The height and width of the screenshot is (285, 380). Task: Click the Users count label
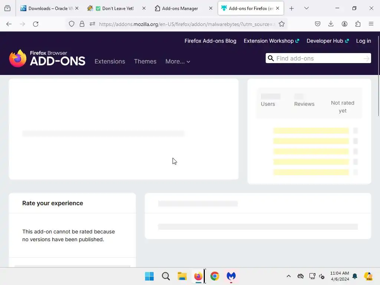(268, 104)
